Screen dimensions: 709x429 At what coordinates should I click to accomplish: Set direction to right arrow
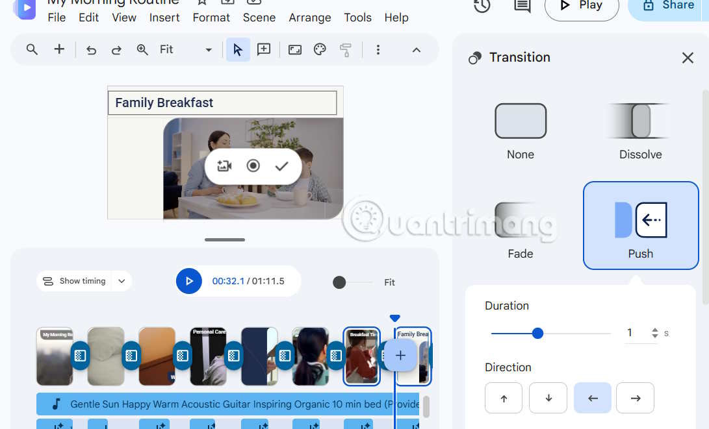635,398
